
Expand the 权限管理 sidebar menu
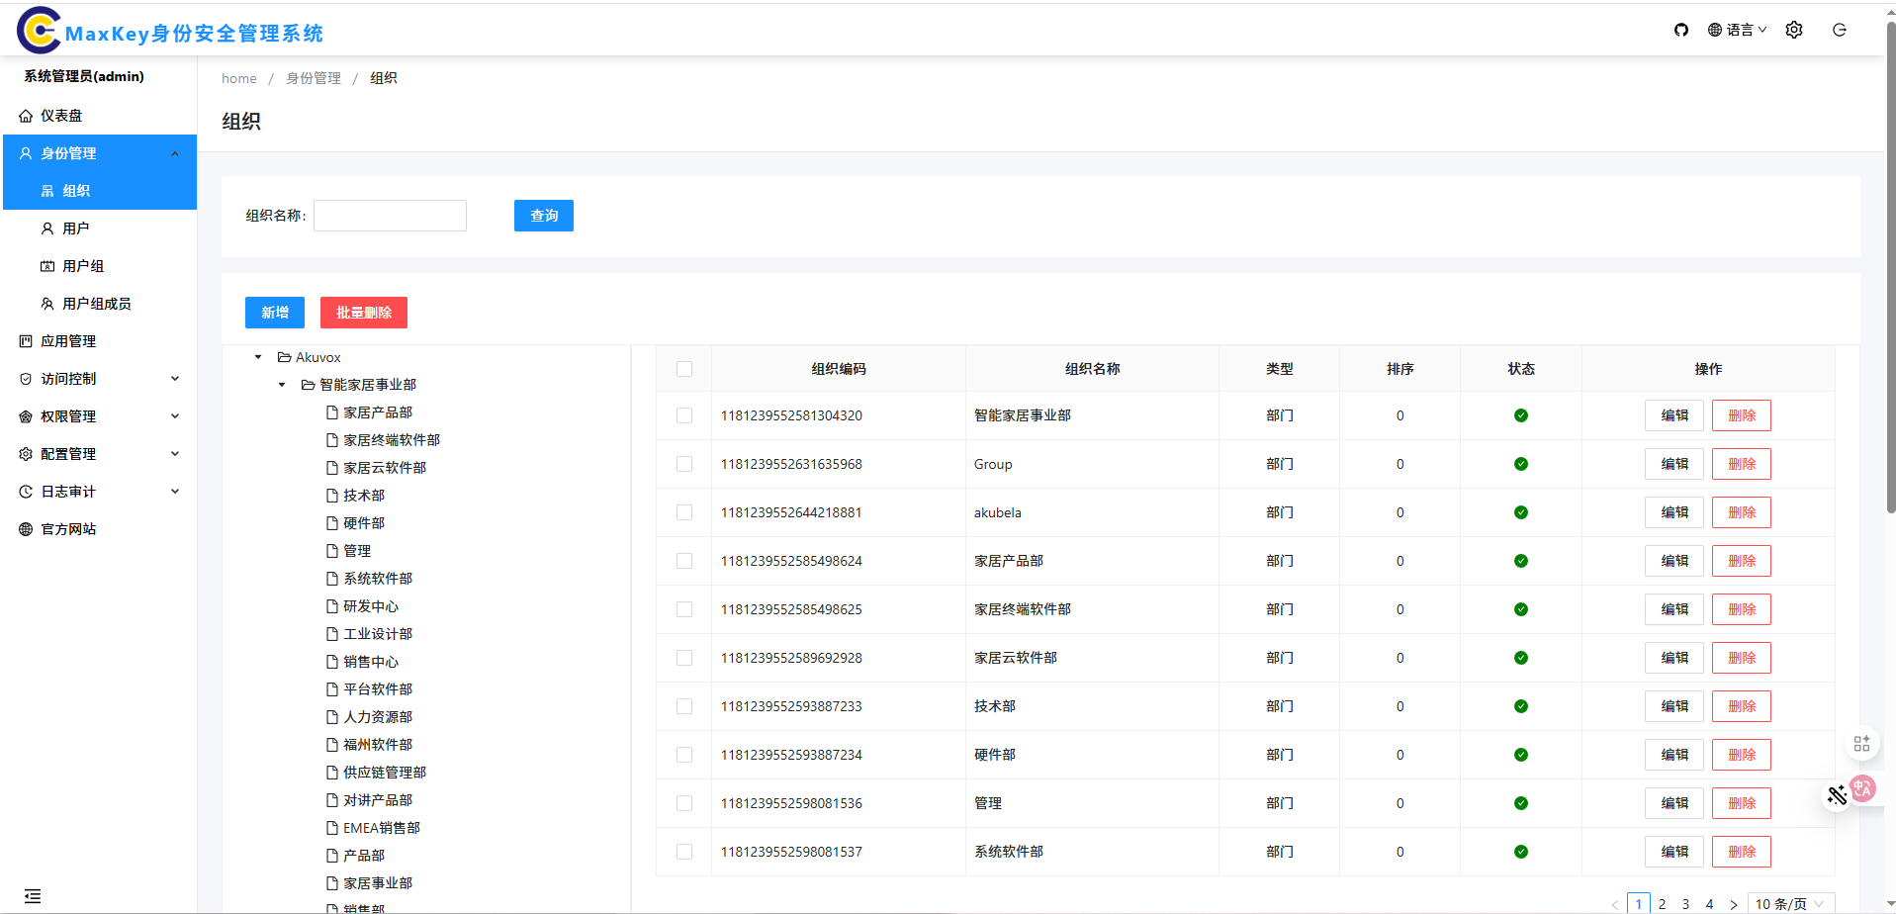pyautogui.click(x=99, y=416)
